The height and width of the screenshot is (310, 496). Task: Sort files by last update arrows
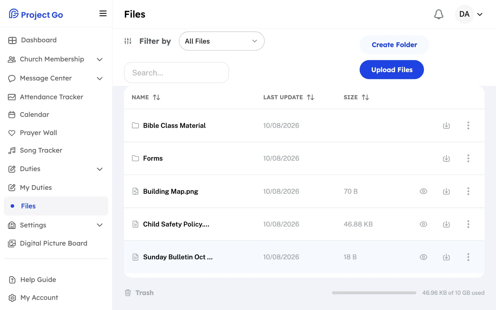pos(311,97)
